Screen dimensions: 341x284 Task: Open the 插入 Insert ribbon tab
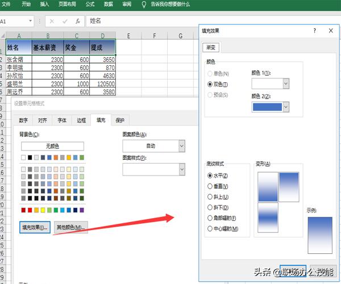tap(44, 4)
